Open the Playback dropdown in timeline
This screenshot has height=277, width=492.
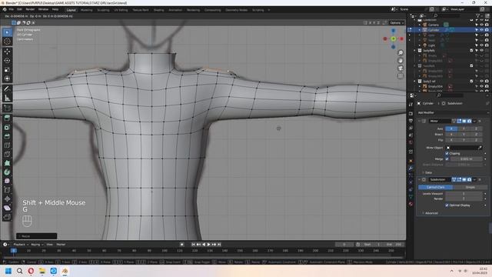pos(21,245)
